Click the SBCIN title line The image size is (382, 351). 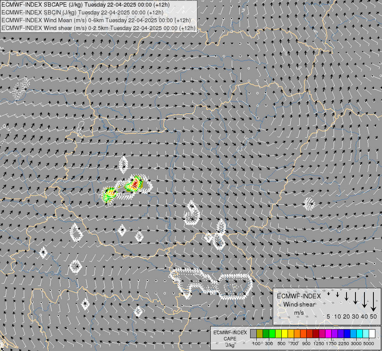point(82,12)
